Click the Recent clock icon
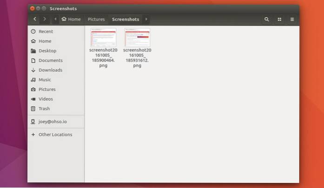This screenshot has width=324, height=188. 33,32
